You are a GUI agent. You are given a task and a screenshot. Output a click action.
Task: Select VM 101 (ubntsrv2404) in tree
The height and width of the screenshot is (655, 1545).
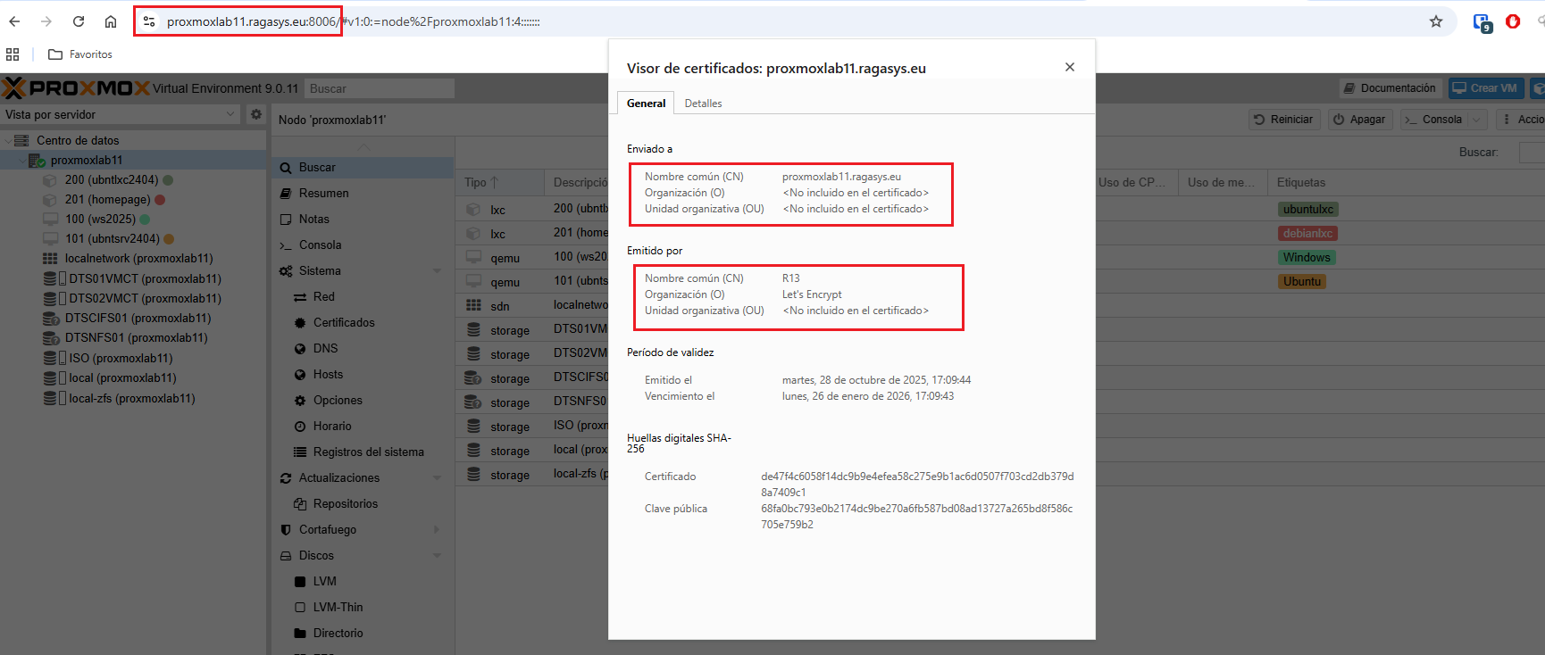(x=112, y=238)
